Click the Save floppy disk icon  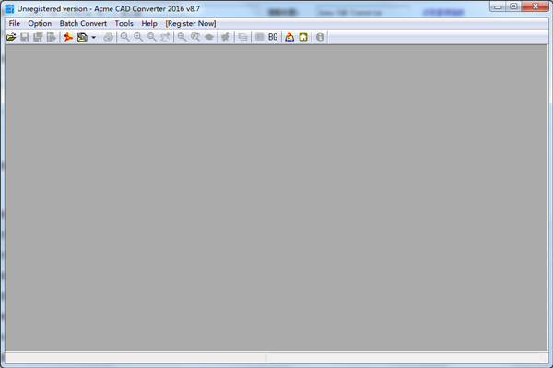point(25,37)
